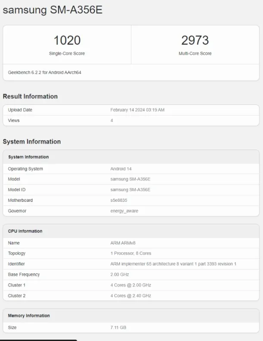Click the large System Information section heading
263x341 pixels.
32,141
